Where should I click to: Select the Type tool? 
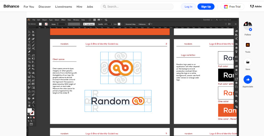coord(29,42)
